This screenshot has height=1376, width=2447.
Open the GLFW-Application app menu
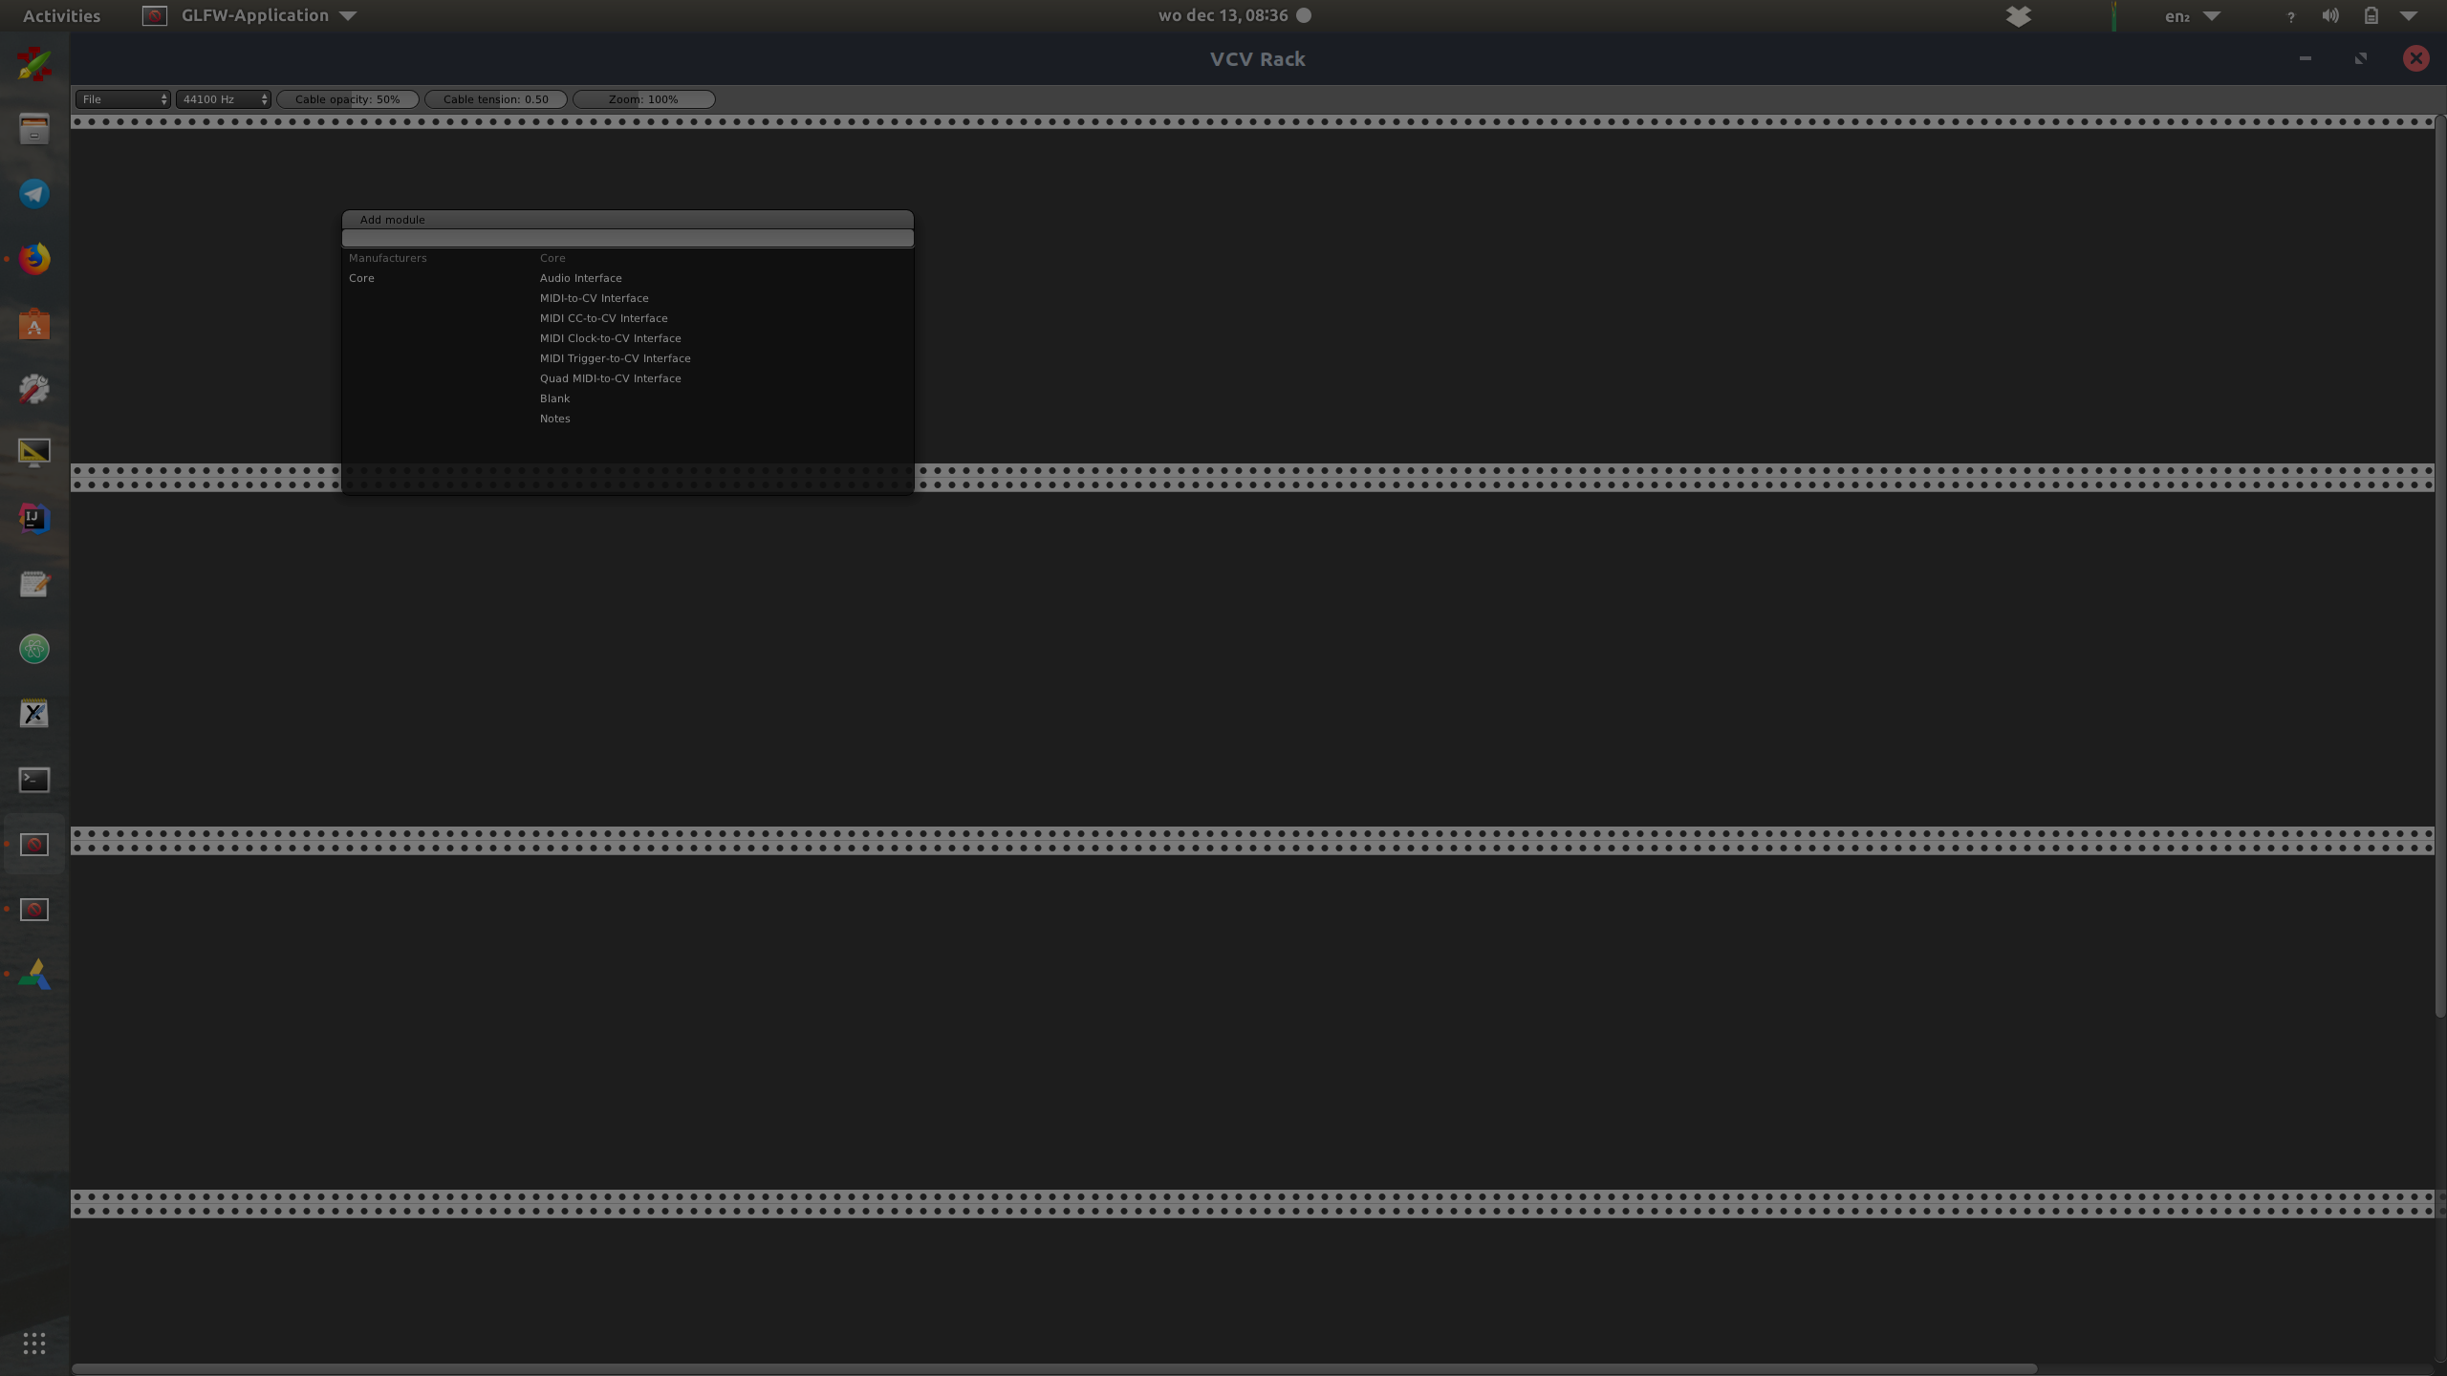(250, 15)
